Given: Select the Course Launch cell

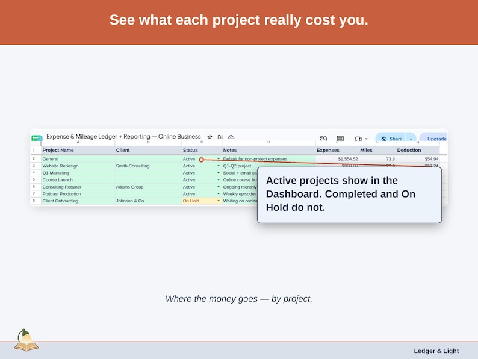Looking at the screenshot, I should pos(78,180).
